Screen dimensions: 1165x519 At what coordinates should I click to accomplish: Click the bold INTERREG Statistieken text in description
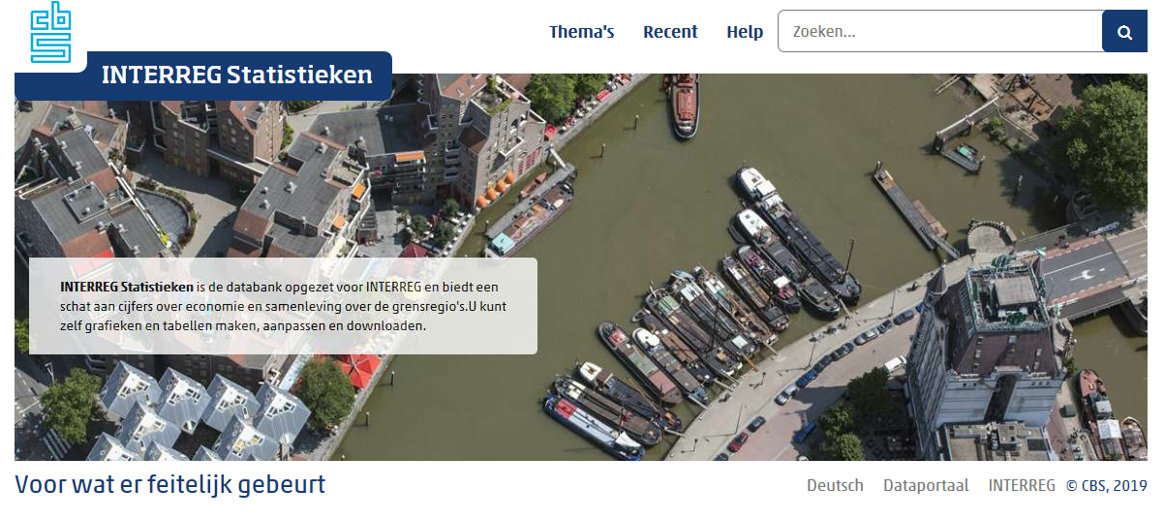[127, 287]
